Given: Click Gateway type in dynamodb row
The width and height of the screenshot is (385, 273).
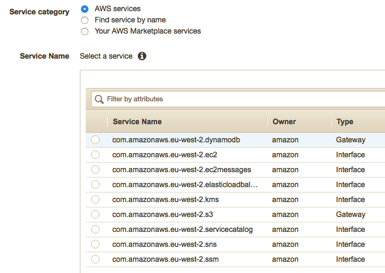Looking at the screenshot, I should pos(350,140).
